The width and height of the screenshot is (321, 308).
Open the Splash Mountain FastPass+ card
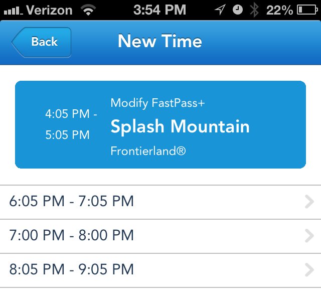click(x=160, y=125)
